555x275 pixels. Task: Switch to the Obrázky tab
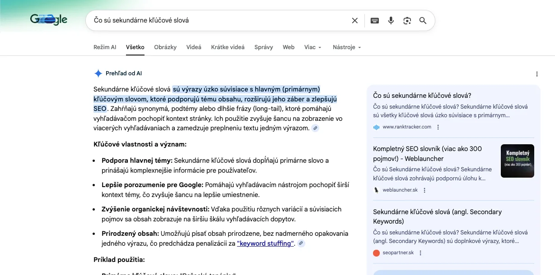(x=165, y=47)
